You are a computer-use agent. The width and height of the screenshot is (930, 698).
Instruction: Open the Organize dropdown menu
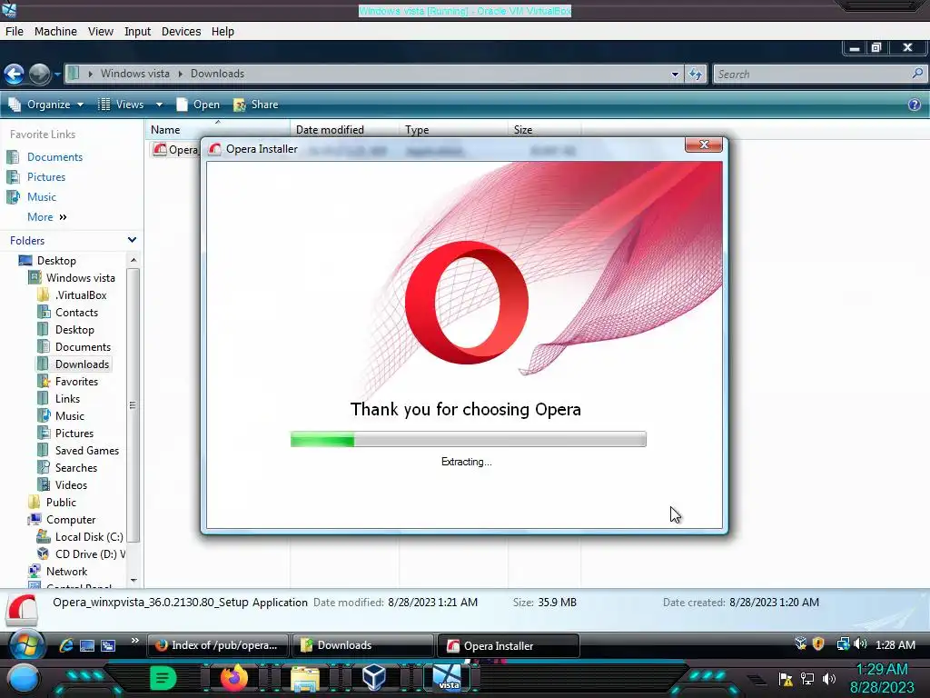[x=45, y=105]
